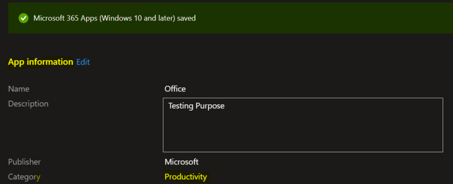453x184 pixels.
Task: Open the Edit link beside App information
Action: pyautogui.click(x=83, y=62)
